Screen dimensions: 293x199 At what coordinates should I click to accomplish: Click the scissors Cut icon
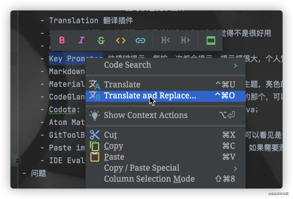94,135
